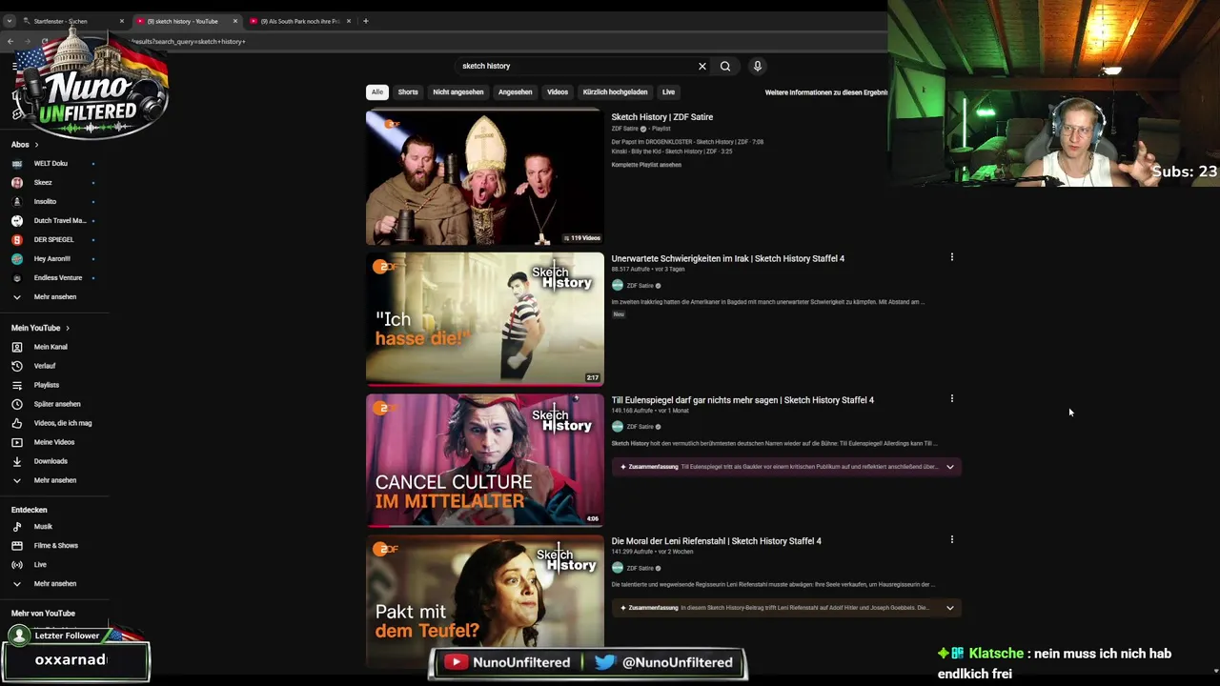The height and width of the screenshot is (686, 1220).
Task: Click ZDF Satire channel name under Till Eulenspiegel video
Action: click(x=640, y=427)
